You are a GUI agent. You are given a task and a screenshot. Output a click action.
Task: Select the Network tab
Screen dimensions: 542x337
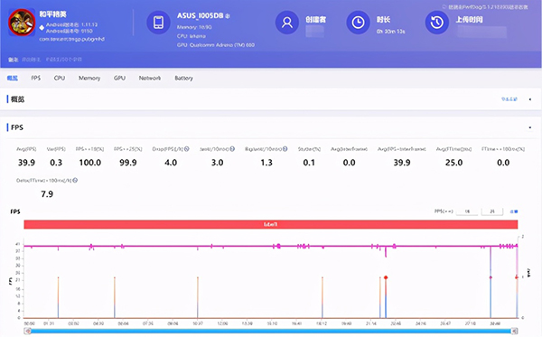(150, 78)
